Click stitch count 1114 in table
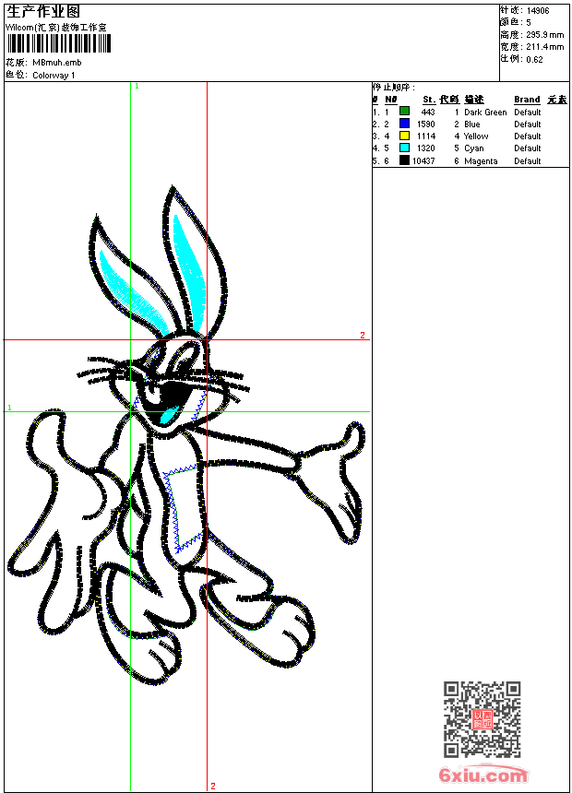 [x=425, y=136]
